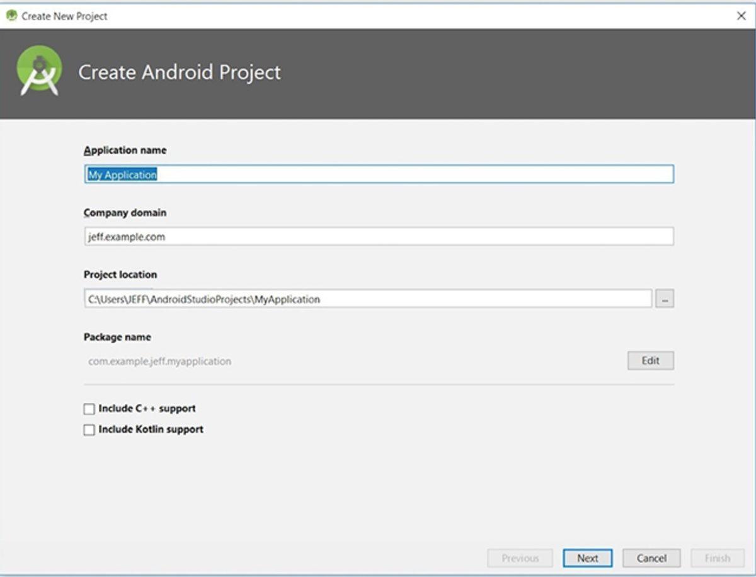756x577 pixels.
Task: Click the Create Android Project heading
Action: (179, 72)
